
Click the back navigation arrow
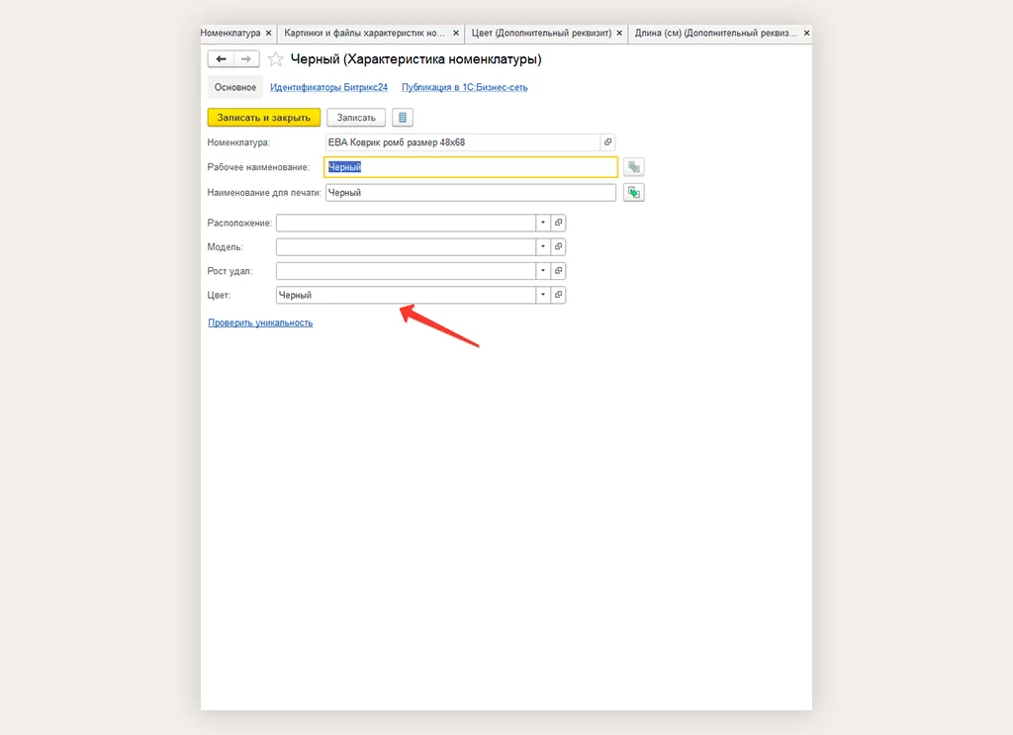[x=221, y=59]
